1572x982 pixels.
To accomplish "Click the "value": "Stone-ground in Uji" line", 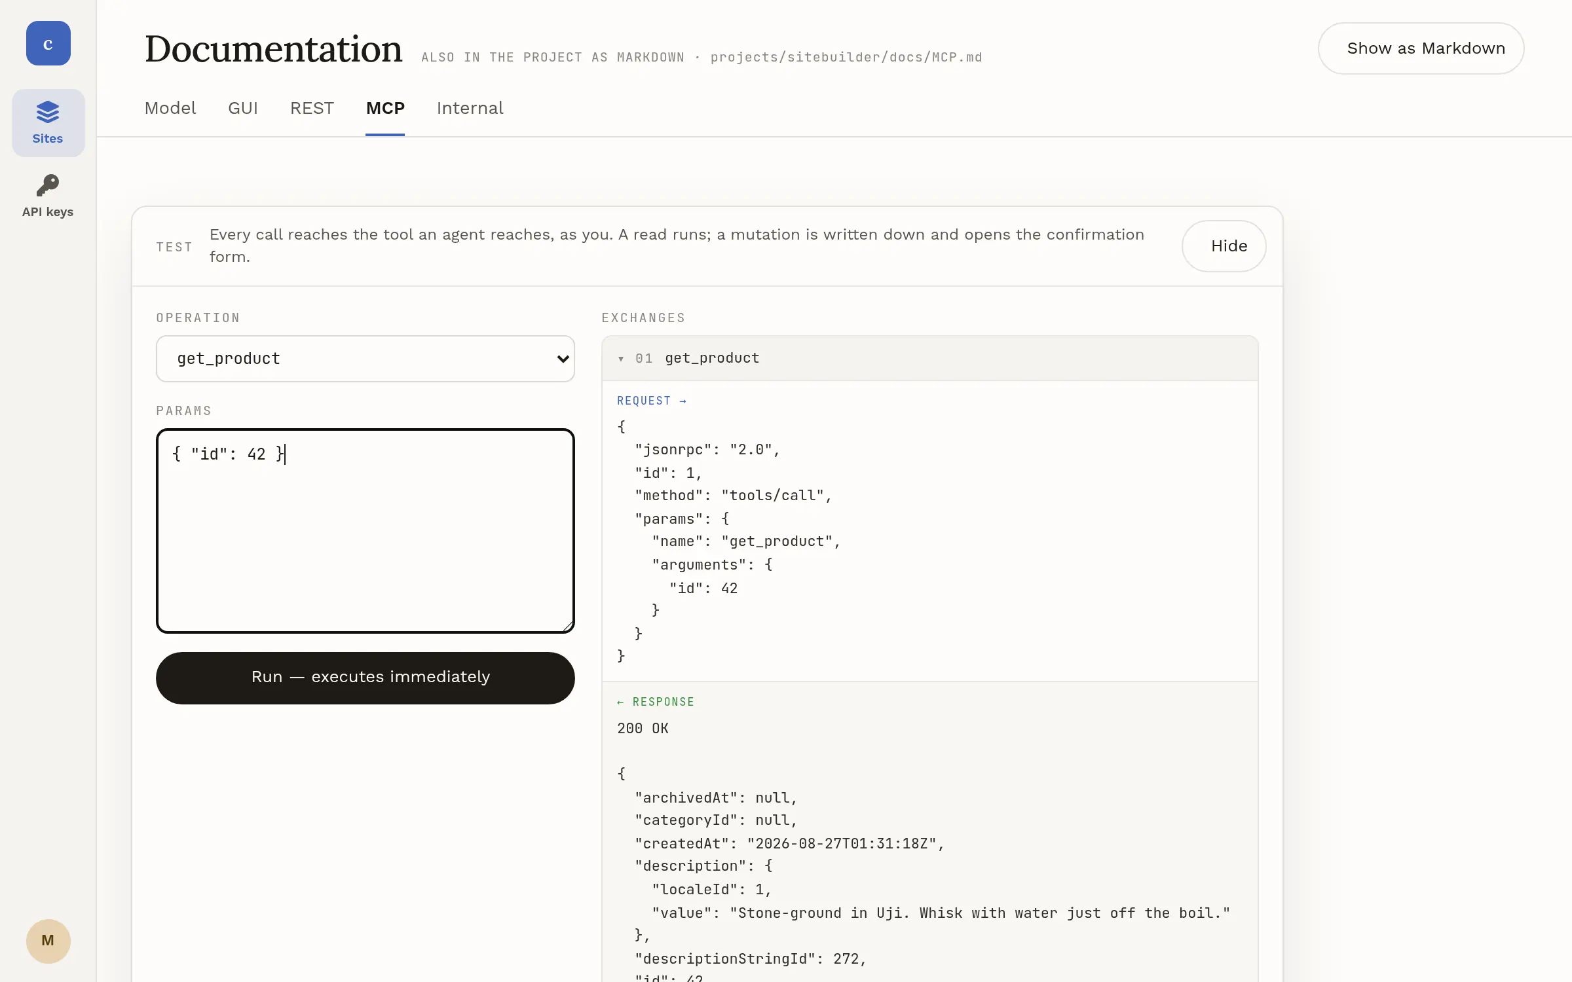I will click(x=941, y=913).
